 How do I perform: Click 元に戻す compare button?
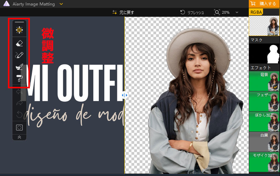pos(123,12)
